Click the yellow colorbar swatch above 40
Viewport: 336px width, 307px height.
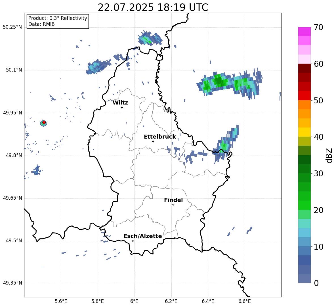point(304,132)
